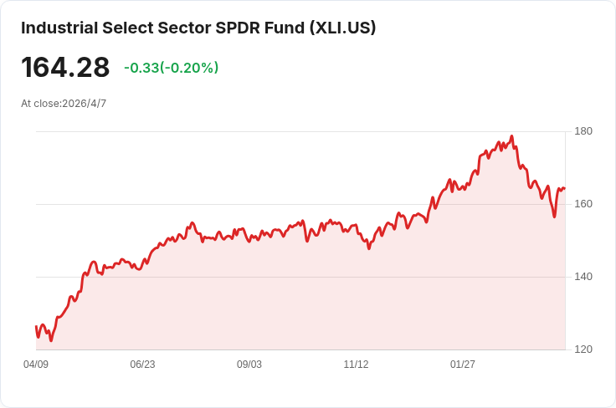This screenshot has height=408, width=616.
Task: Click the At close date text
Action: point(64,104)
